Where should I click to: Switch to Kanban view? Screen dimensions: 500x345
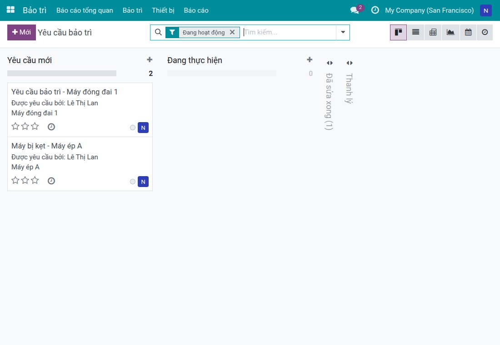click(398, 33)
